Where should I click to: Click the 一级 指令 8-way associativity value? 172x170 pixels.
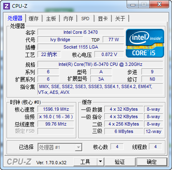(153, 116)
